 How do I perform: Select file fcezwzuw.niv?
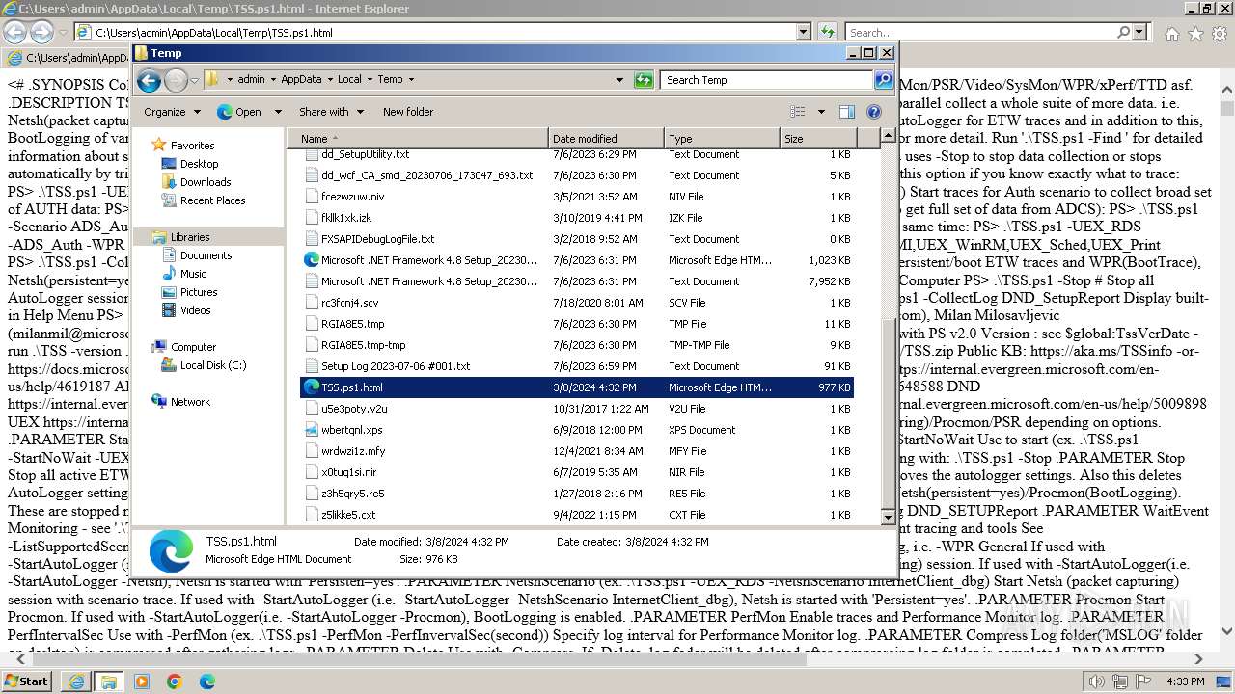[352, 197]
